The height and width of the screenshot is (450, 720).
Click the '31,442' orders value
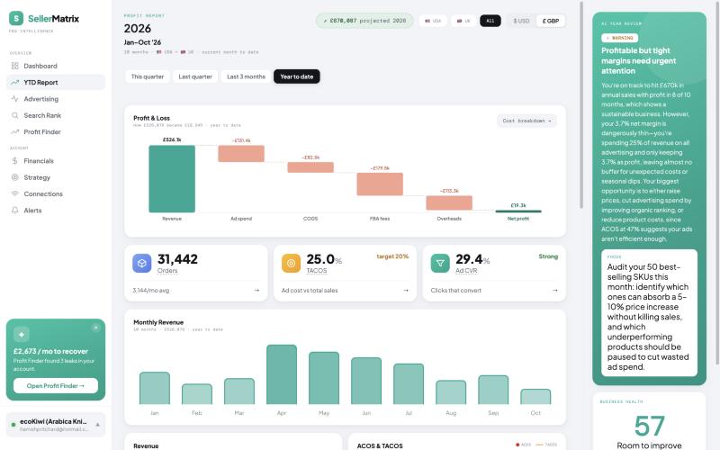177,259
